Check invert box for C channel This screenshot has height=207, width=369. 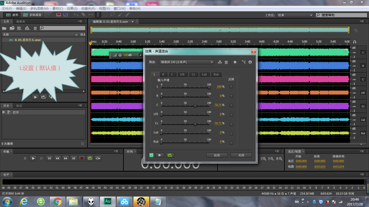pos(231,105)
